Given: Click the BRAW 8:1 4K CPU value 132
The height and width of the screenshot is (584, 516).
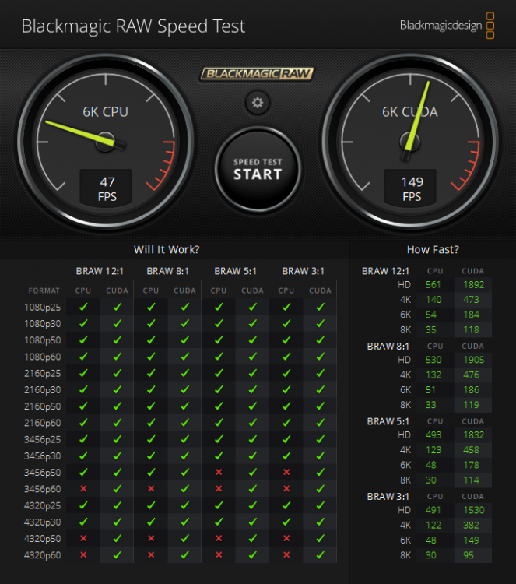Looking at the screenshot, I should [434, 375].
